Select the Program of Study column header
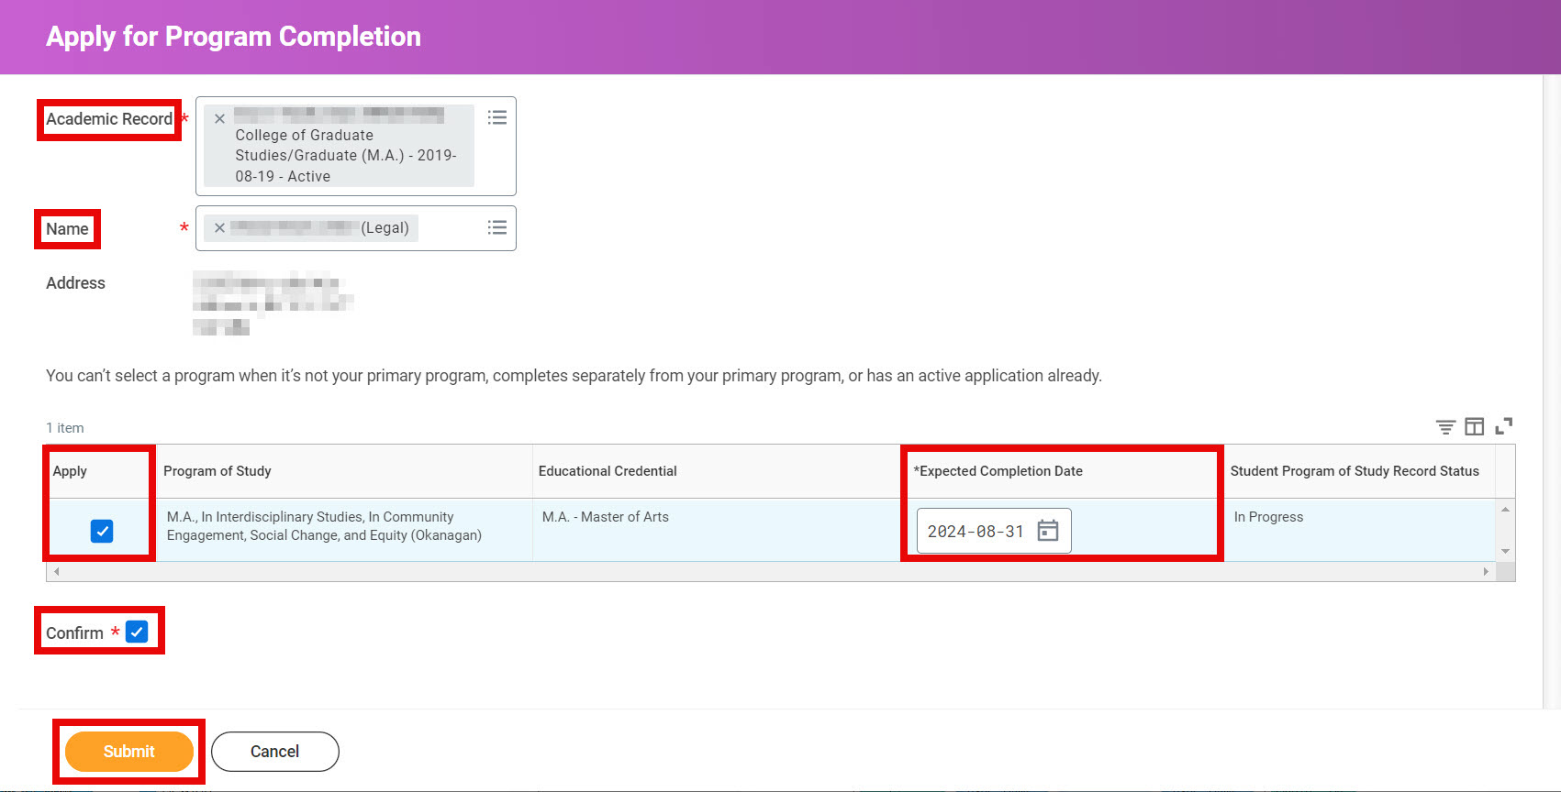 coord(217,471)
